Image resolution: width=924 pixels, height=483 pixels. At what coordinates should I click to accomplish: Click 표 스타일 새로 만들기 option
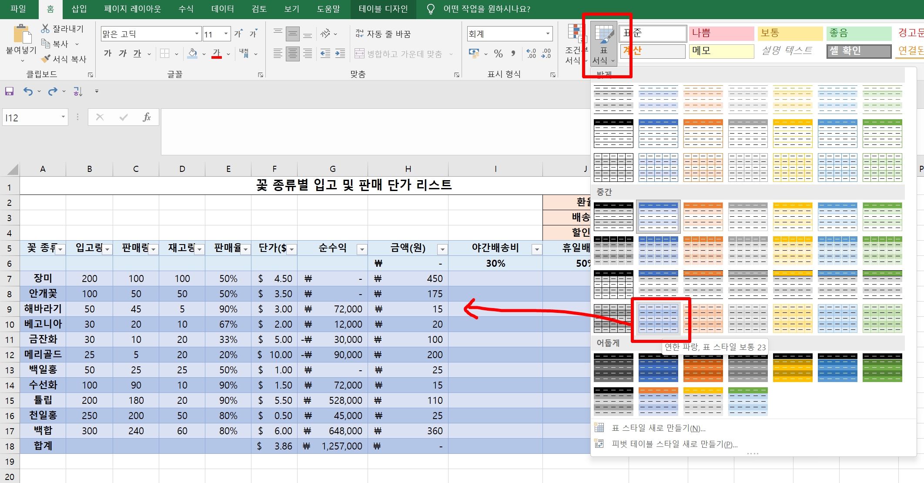(658, 428)
